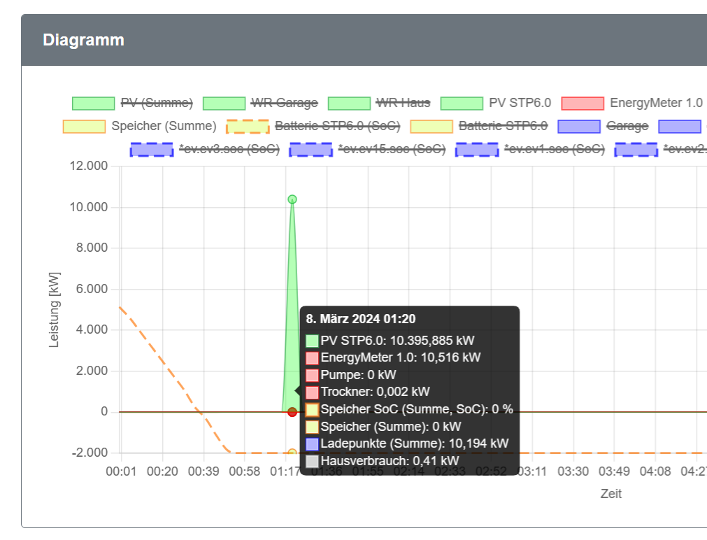Click blue swatch beside Ladepunkte (Summe) in tooltip
Screen dimensions: 707x540
(312, 444)
